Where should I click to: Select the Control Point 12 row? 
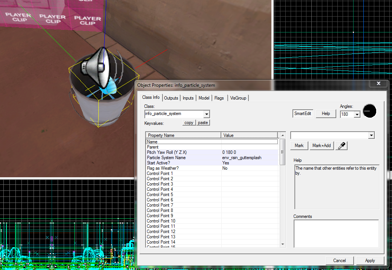(212, 232)
